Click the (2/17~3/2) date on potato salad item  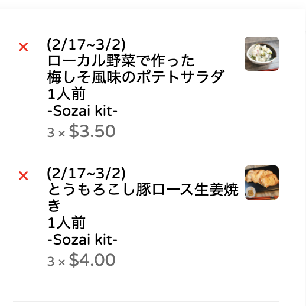pos(86,44)
